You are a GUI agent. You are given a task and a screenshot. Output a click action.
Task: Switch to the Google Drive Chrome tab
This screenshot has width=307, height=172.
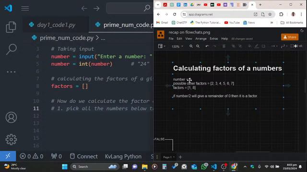192,5
